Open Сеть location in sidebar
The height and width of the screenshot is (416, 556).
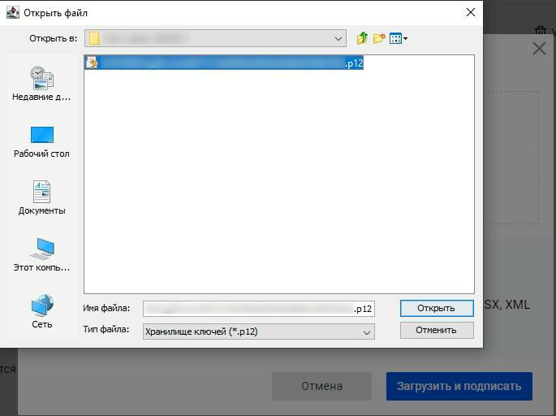click(x=41, y=312)
